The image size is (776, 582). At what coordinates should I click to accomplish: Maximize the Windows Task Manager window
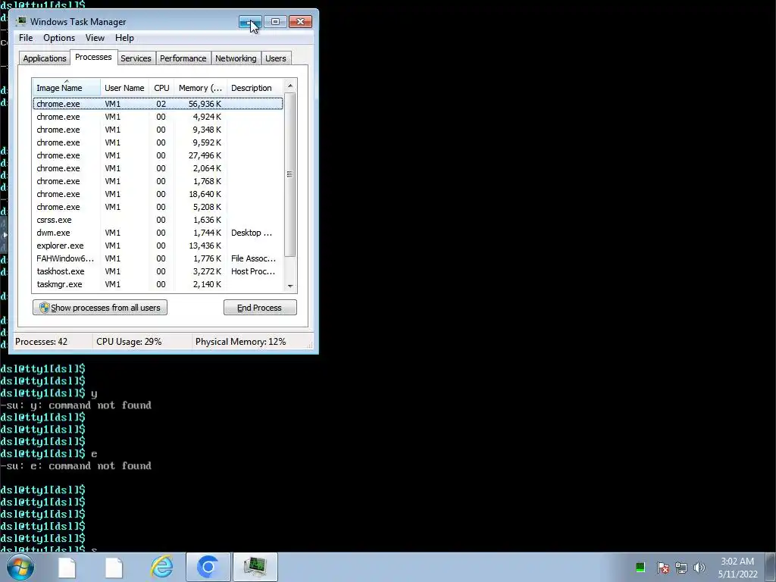point(275,22)
